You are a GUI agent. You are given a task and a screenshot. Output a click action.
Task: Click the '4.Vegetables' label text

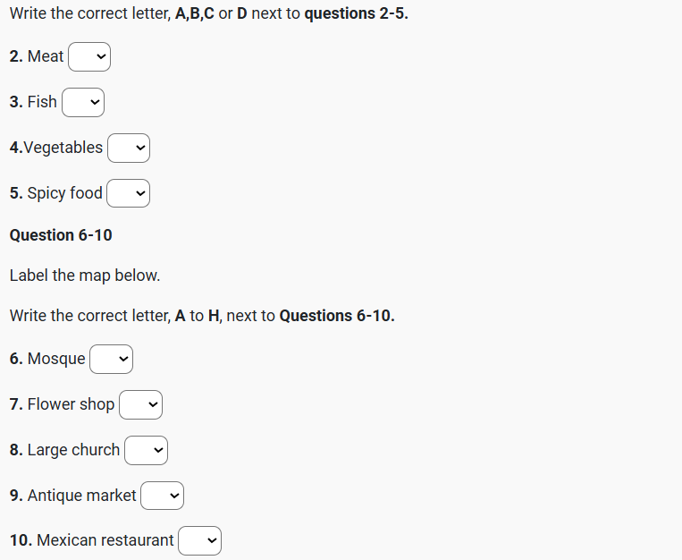pyautogui.click(x=56, y=148)
